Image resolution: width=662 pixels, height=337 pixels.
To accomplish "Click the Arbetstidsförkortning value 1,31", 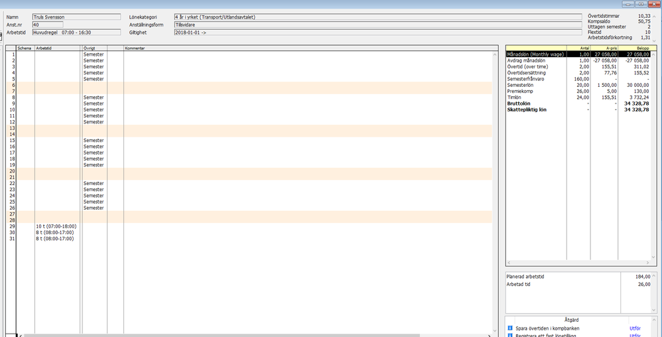I will coord(645,38).
